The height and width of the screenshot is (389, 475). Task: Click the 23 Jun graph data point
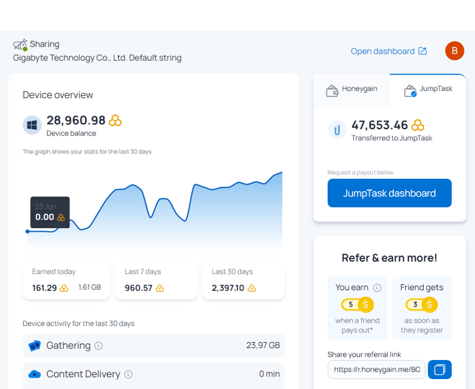click(28, 231)
